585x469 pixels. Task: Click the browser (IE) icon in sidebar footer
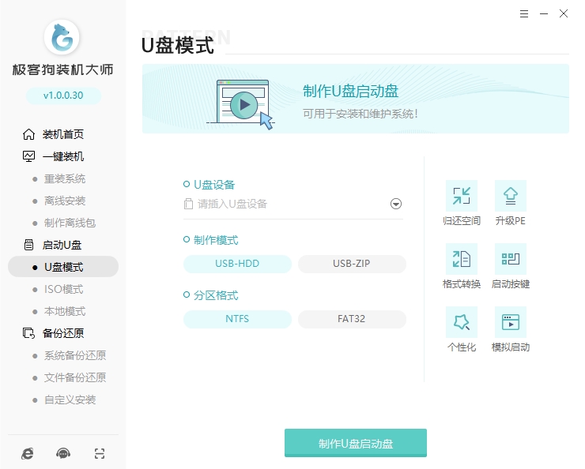[27, 453]
